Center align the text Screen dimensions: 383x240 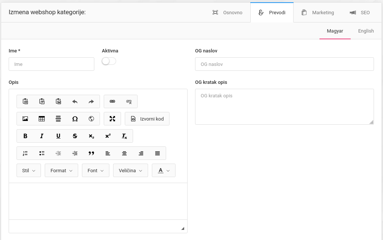(x=124, y=153)
